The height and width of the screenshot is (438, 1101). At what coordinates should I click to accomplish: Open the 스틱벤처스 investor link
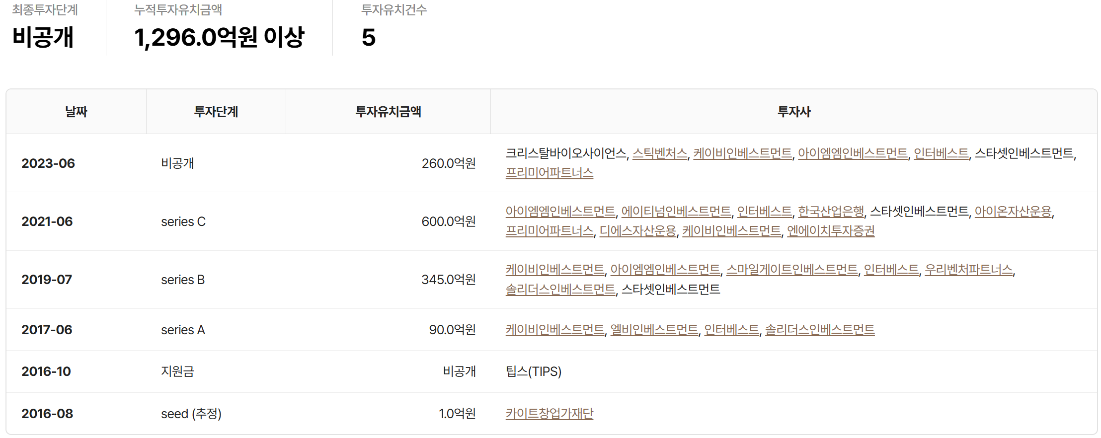point(660,153)
